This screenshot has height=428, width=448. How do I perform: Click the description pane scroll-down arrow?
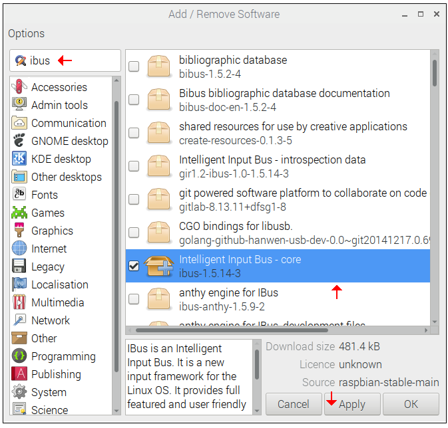pyautogui.click(x=257, y=411)
